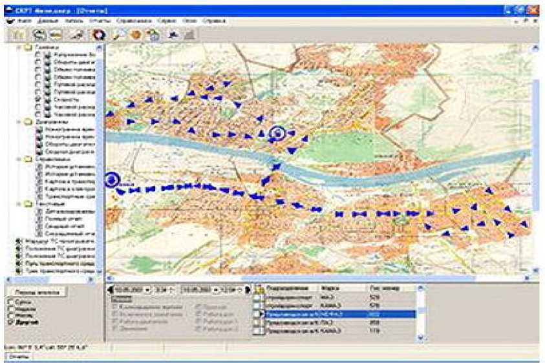Click the circled marker at the map's left edge
The height and width of the screenshot is (363, 545).
[113, 179]
